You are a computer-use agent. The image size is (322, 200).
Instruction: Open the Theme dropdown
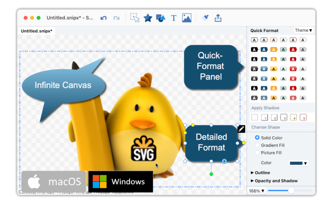coord(303,30)
